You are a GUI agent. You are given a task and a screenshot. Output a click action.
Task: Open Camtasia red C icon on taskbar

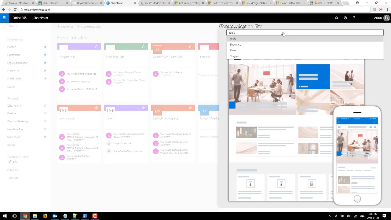point(95,216)
